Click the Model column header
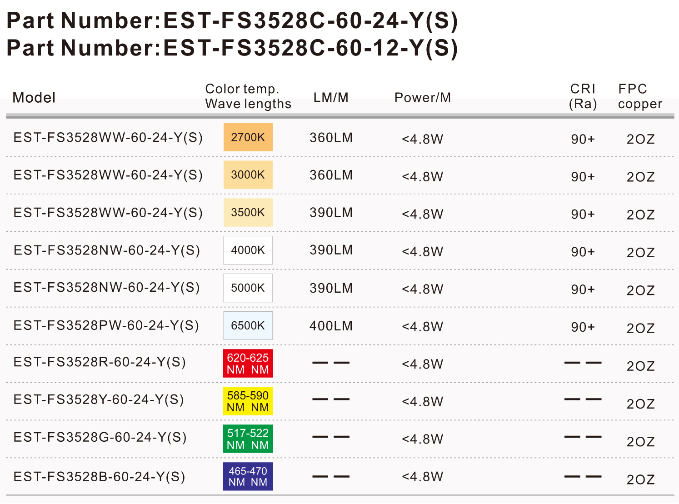 coord(34,97)
